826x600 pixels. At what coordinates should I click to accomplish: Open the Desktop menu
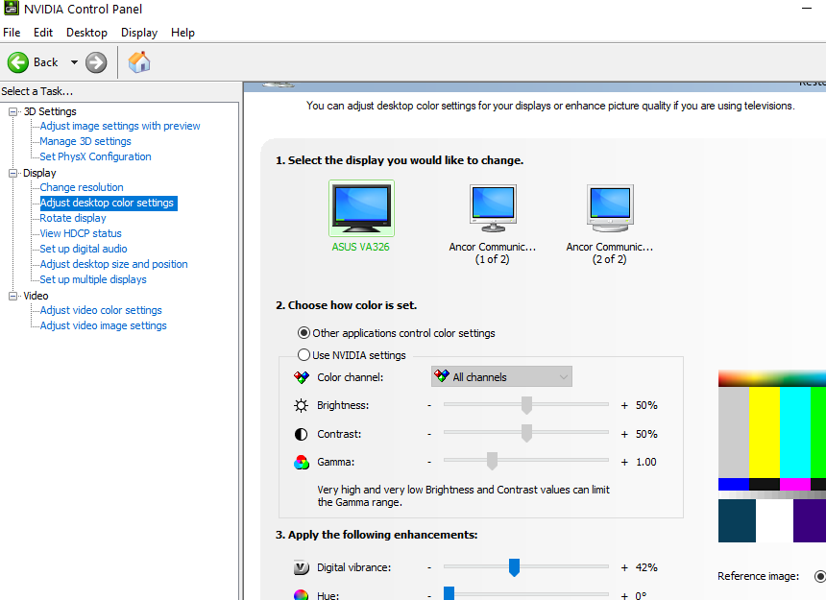86,33
